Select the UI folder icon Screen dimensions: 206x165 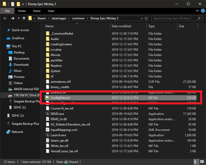pos(48,76)
